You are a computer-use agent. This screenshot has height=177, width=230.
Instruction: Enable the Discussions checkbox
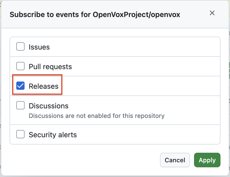[20, 105]
